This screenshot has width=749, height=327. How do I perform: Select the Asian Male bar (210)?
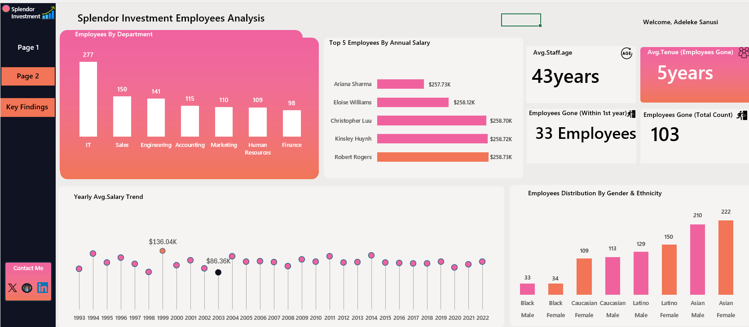click(x=697, y=259)
